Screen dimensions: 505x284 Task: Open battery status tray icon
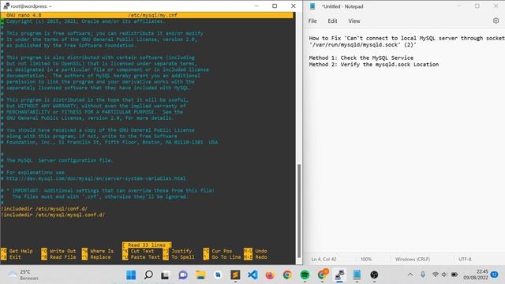point(454,275)
